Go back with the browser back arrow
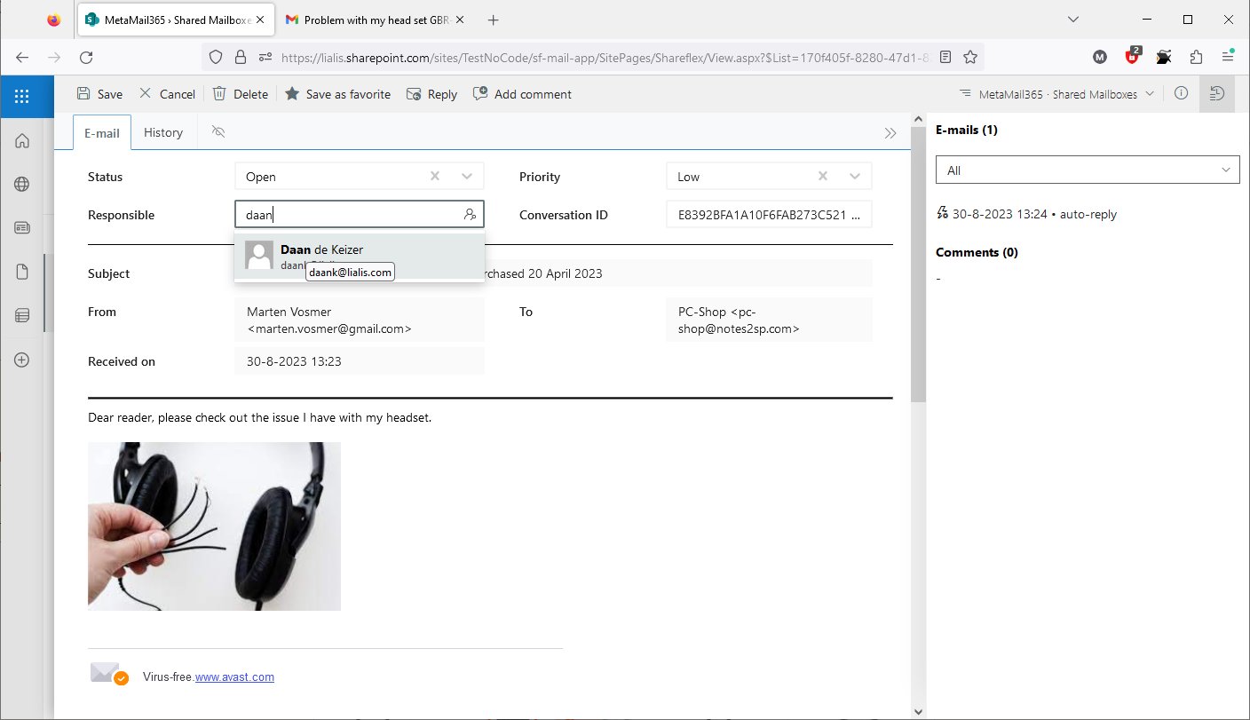Viewport: 1250px width, 720px height. pyautogui.click(x=22, y=57)
